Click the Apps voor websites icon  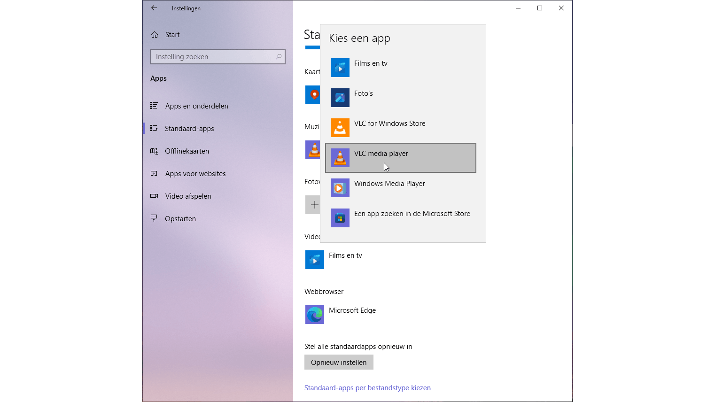pos(154,173)
